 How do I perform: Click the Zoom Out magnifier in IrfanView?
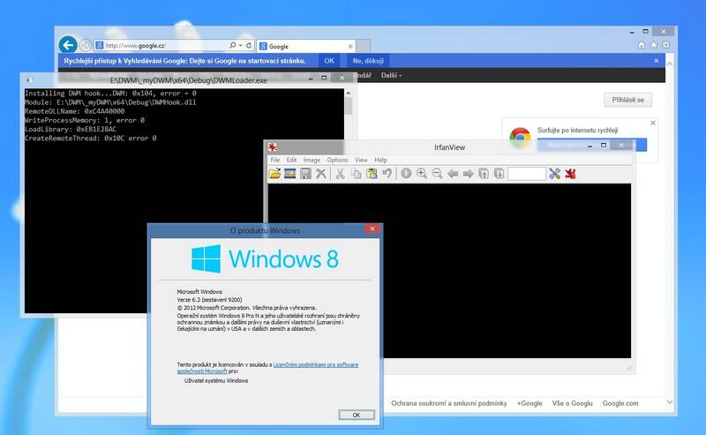(437, 173)
